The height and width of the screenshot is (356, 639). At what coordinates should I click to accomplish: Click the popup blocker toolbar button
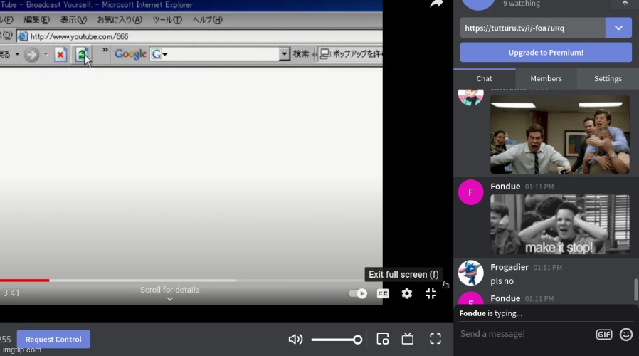351,54
